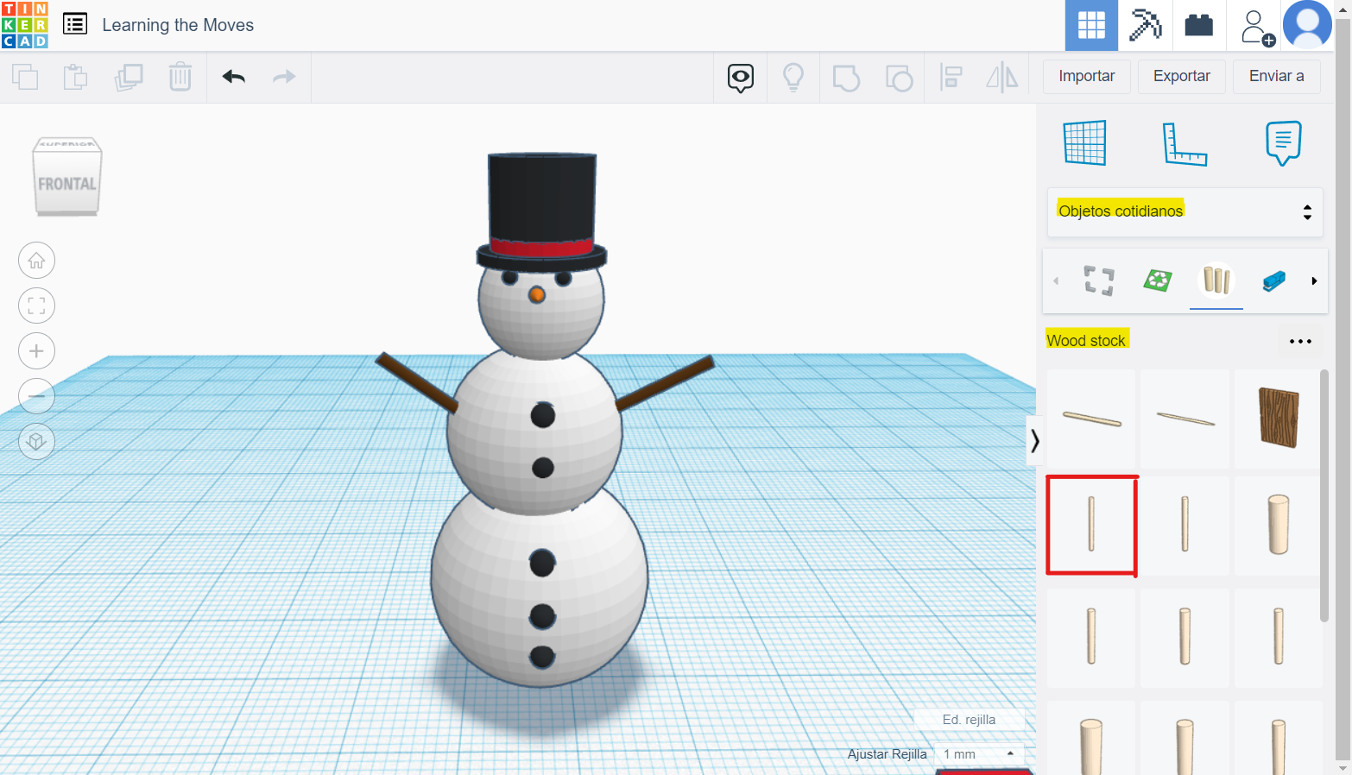Click the Learning the Moves project title
The width and height of the screenshot is (1352, 775).
pos(178,25)
